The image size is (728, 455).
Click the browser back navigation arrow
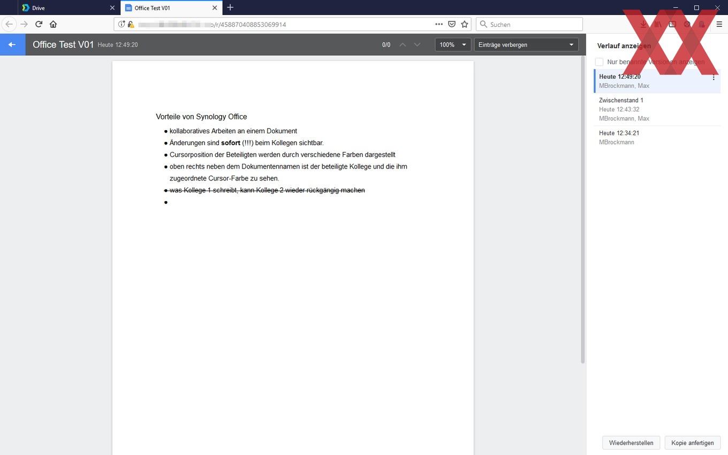9,24
